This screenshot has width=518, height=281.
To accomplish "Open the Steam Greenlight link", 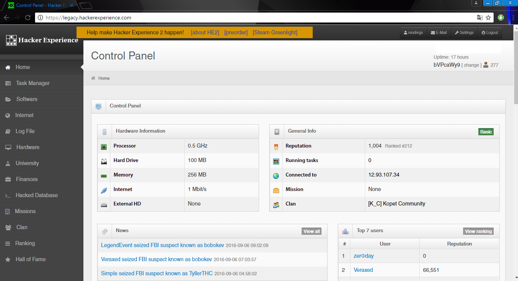I will (275, 32).
